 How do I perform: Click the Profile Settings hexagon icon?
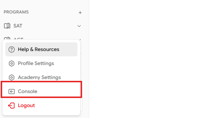[x=11, y=64]
